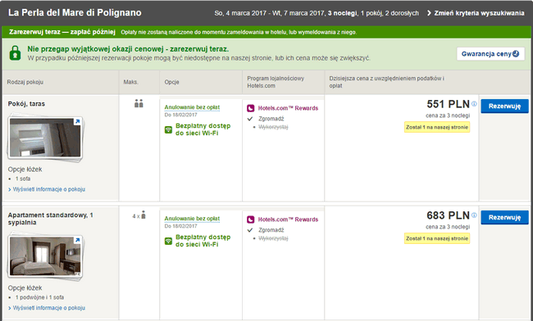Expand Wyświetl informacje o pokoju for Apartament standardowy

coord(47,308)
